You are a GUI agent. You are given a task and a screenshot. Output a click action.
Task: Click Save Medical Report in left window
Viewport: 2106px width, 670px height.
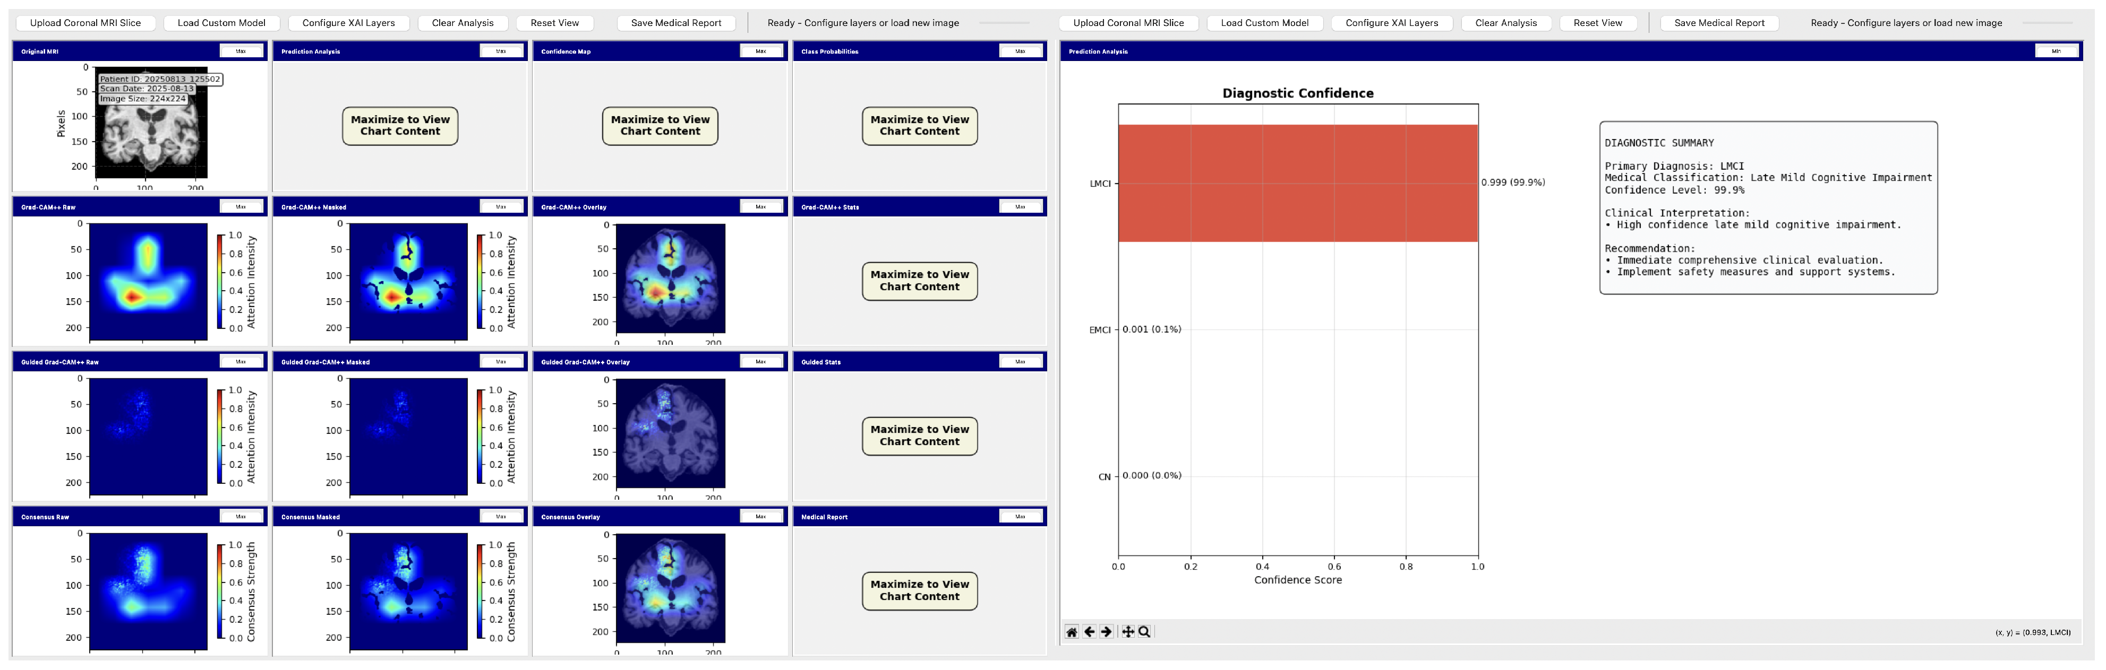coord(675,23)
